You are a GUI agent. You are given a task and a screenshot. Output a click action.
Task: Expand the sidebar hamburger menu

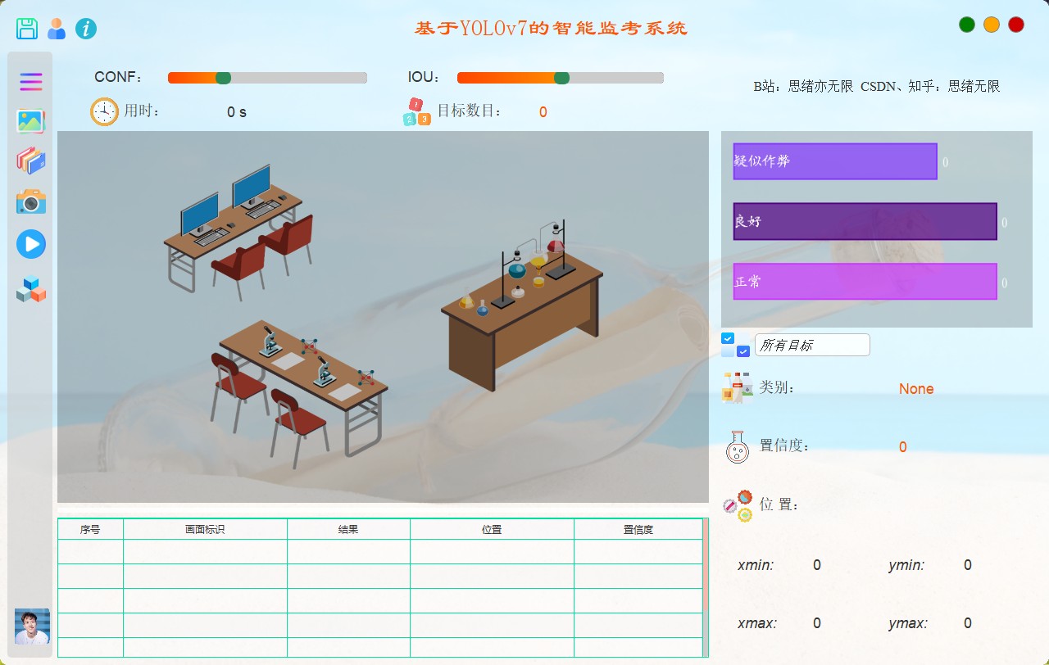[x=31, y=82]
